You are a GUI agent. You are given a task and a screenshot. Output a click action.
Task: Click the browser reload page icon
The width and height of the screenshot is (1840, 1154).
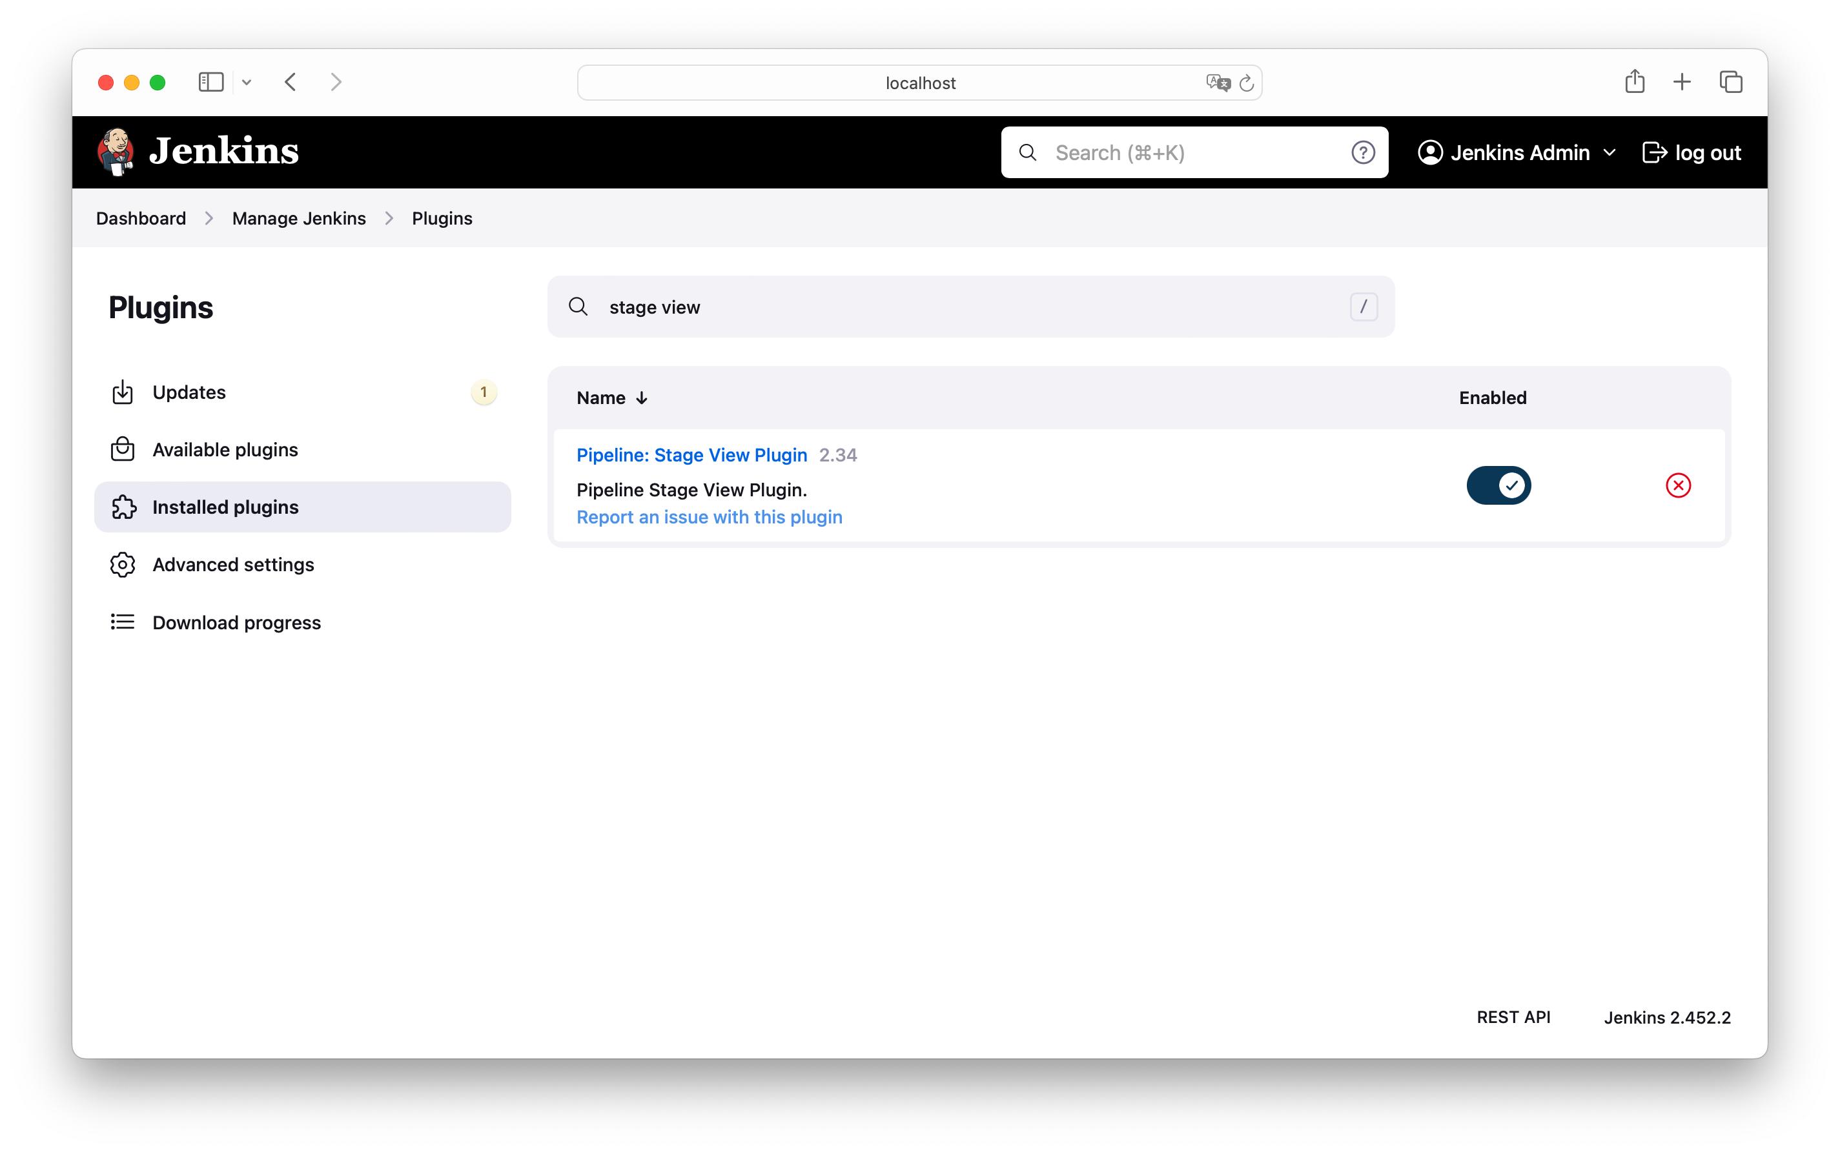coord(1246,83)
